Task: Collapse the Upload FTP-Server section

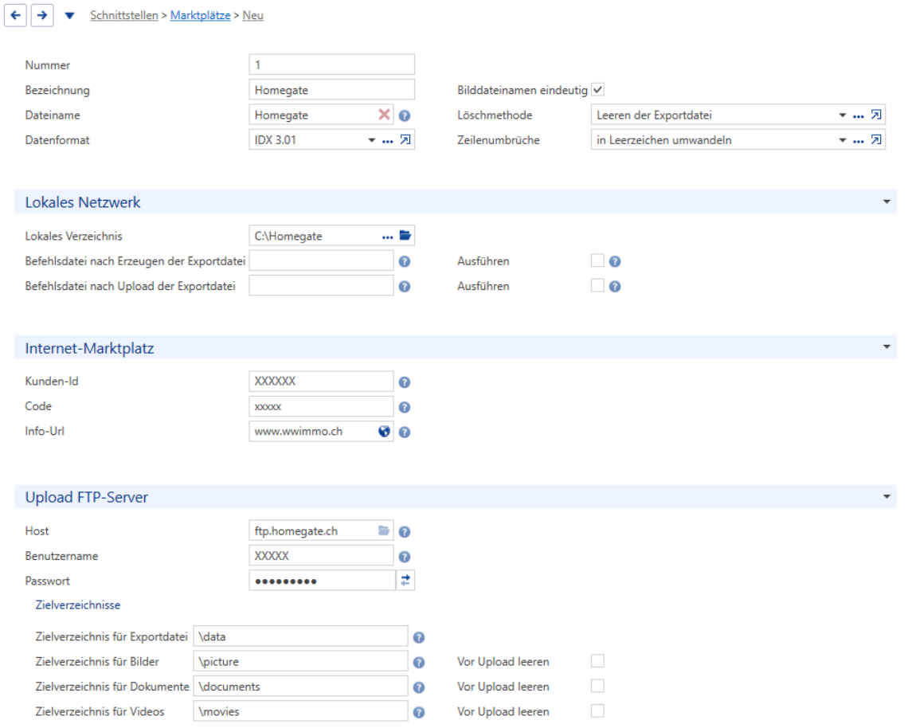Action: click(886, 496)
